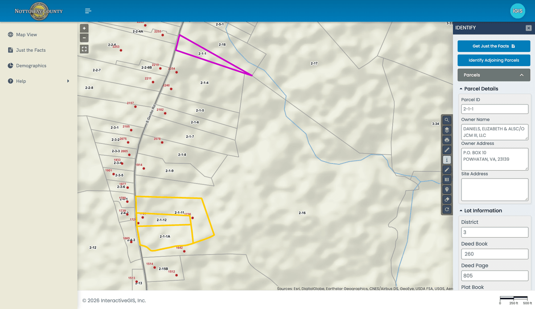Click the empty Site Address field
This screenshot has width=535, height=309.
(494, 189)
